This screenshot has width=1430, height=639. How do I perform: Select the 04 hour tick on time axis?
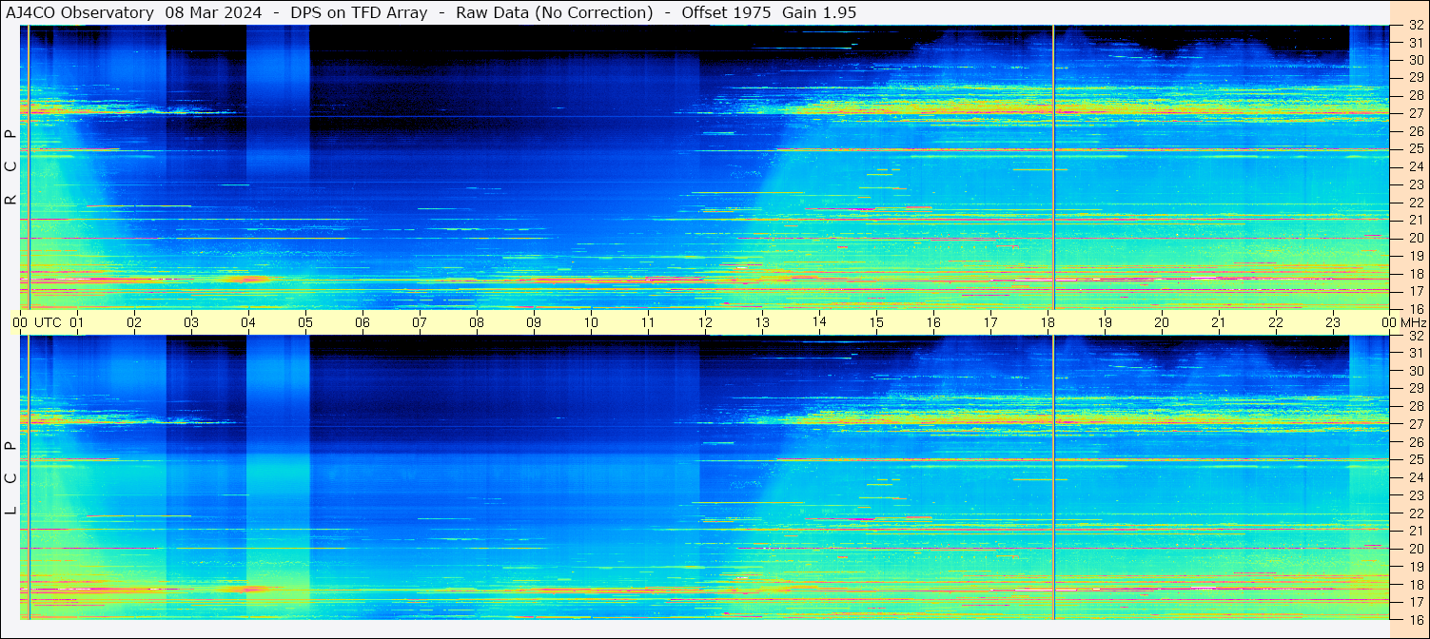(248, 322)
